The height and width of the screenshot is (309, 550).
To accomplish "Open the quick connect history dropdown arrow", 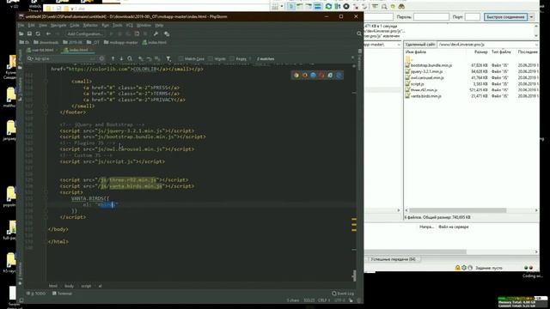I will click(531, 17).
